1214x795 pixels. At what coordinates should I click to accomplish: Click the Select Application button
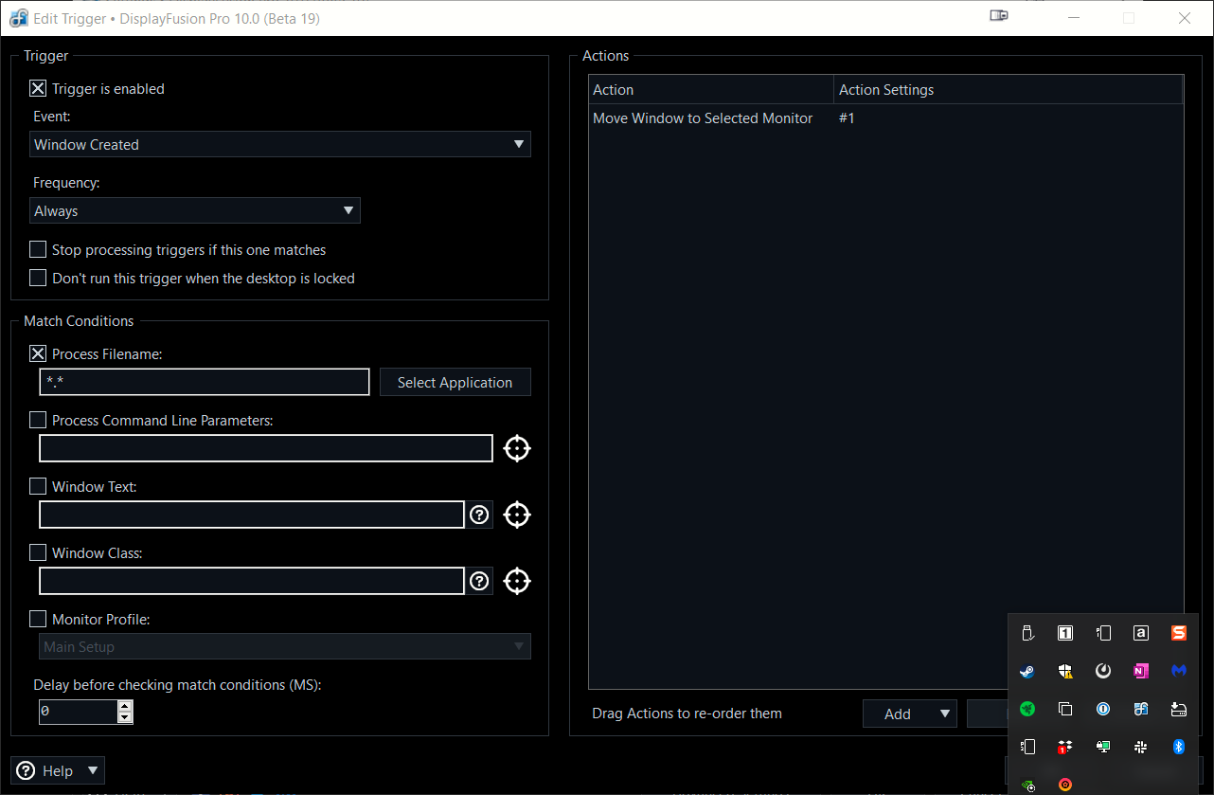[455, 383]
